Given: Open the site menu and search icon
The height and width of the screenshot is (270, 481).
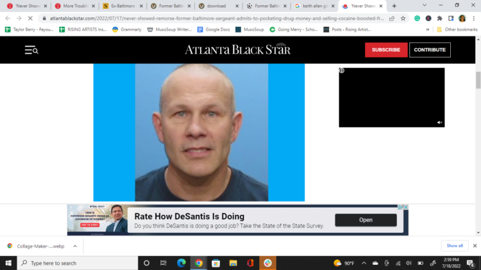Looking at the screenshot, I should tap(31, 50).
